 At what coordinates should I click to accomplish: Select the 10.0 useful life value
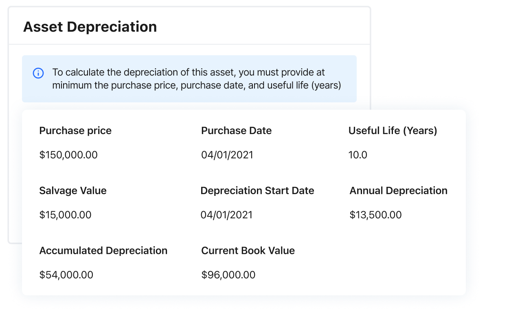(358, 155)
